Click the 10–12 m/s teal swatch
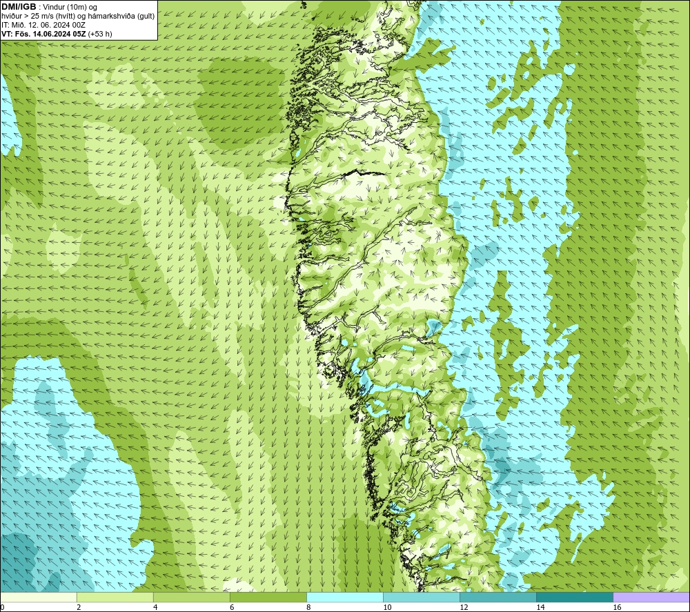 (x=421, y=597)
